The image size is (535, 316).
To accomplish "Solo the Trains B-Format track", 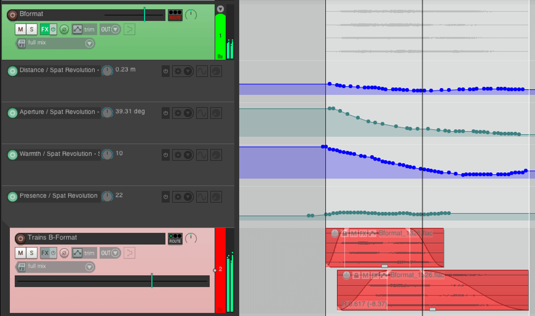I will [x=31, y=253].
